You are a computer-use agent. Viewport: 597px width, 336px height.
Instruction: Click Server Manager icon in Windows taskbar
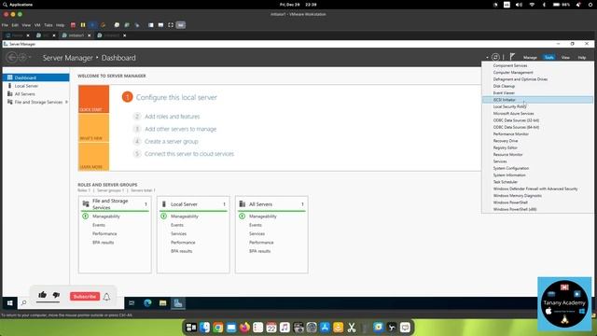click(x=178, y=302)
